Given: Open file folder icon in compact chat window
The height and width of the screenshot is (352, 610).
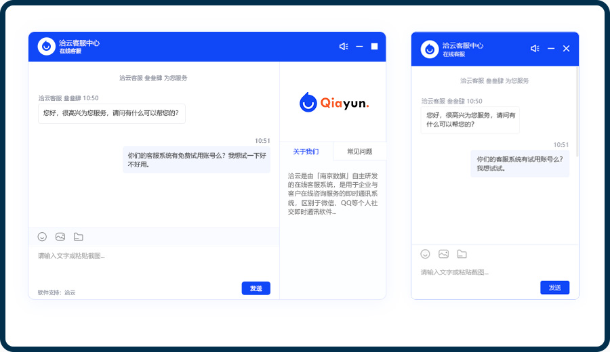Looking at the screenshot, I should (462, 254).
